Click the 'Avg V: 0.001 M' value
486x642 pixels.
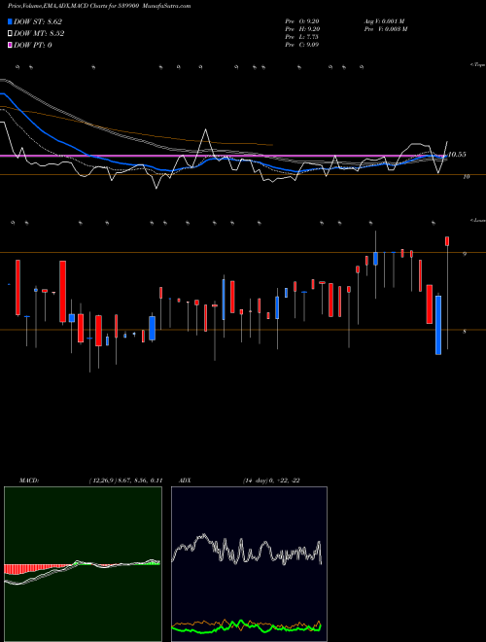[x=384, y=20]
